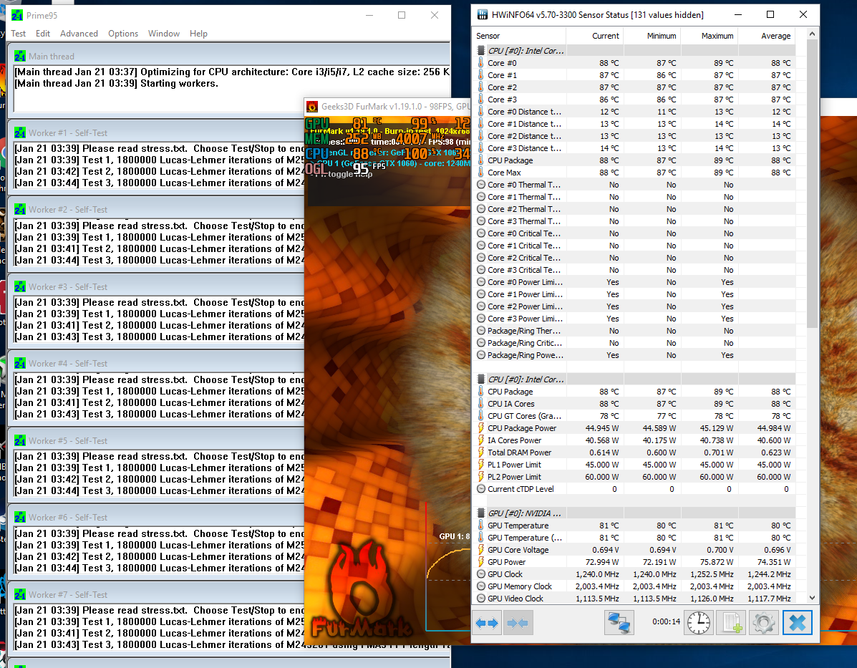Click the FurMark flame icon in its title bar
857x668 pixels.
click(x=312, y=107)
